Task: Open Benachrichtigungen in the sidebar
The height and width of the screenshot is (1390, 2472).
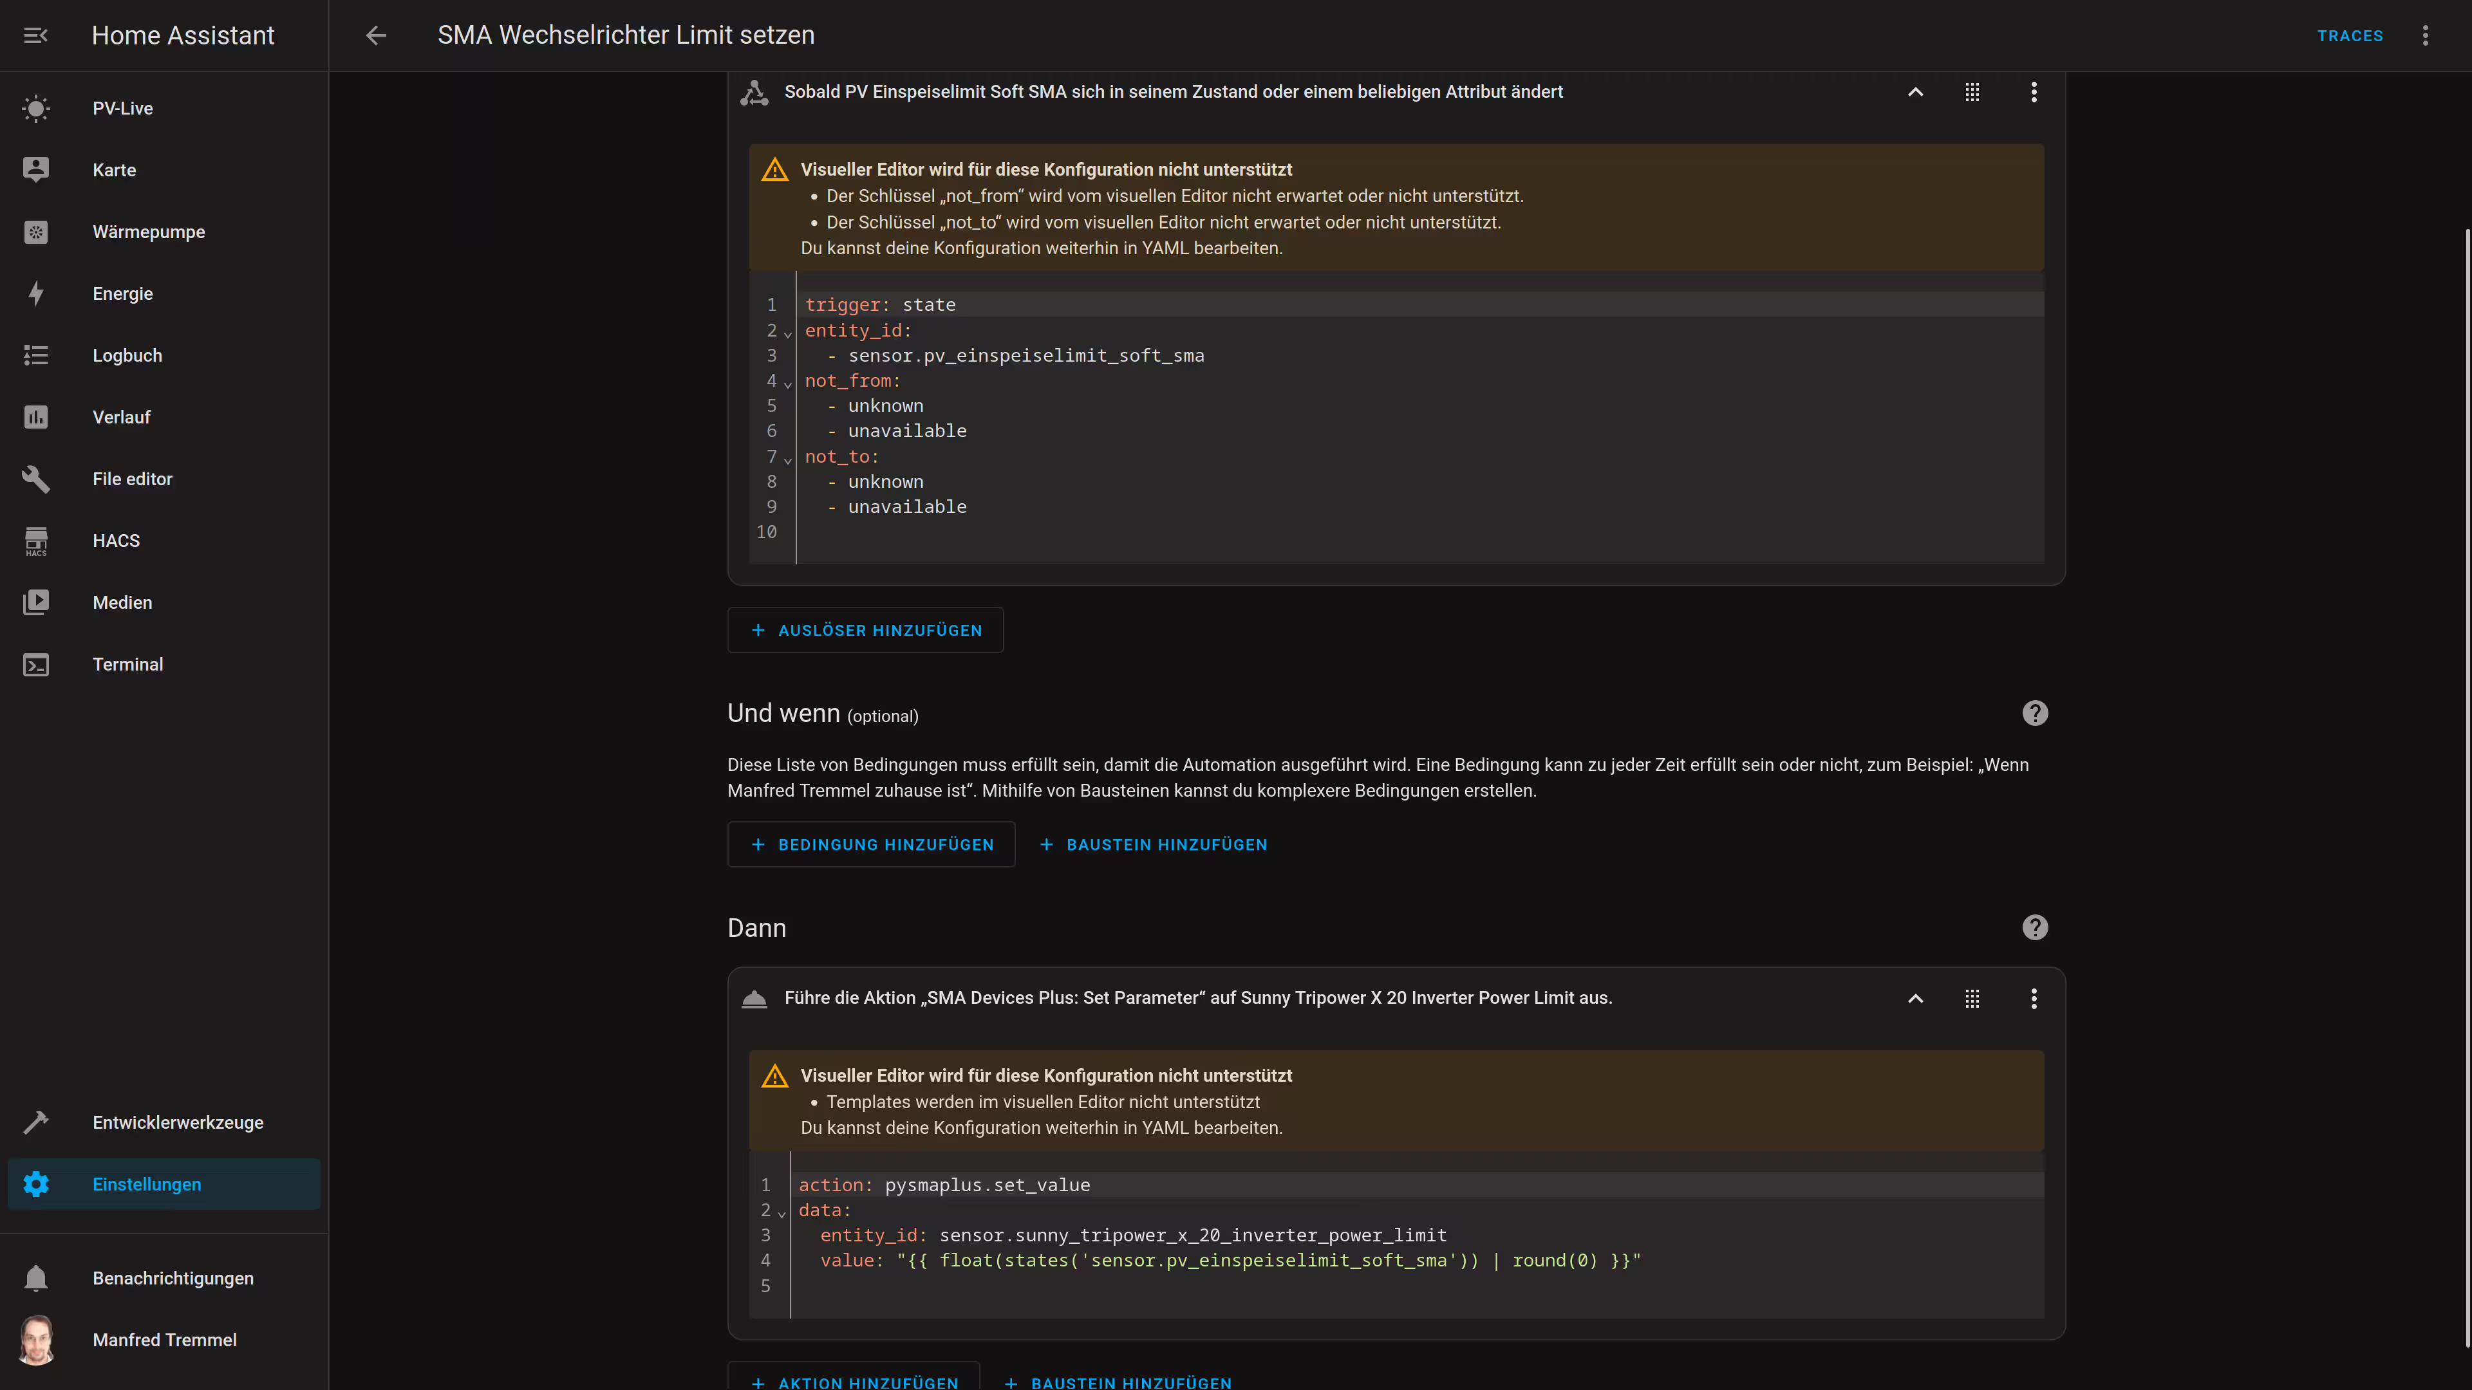Action: [x=164, y=1278]
